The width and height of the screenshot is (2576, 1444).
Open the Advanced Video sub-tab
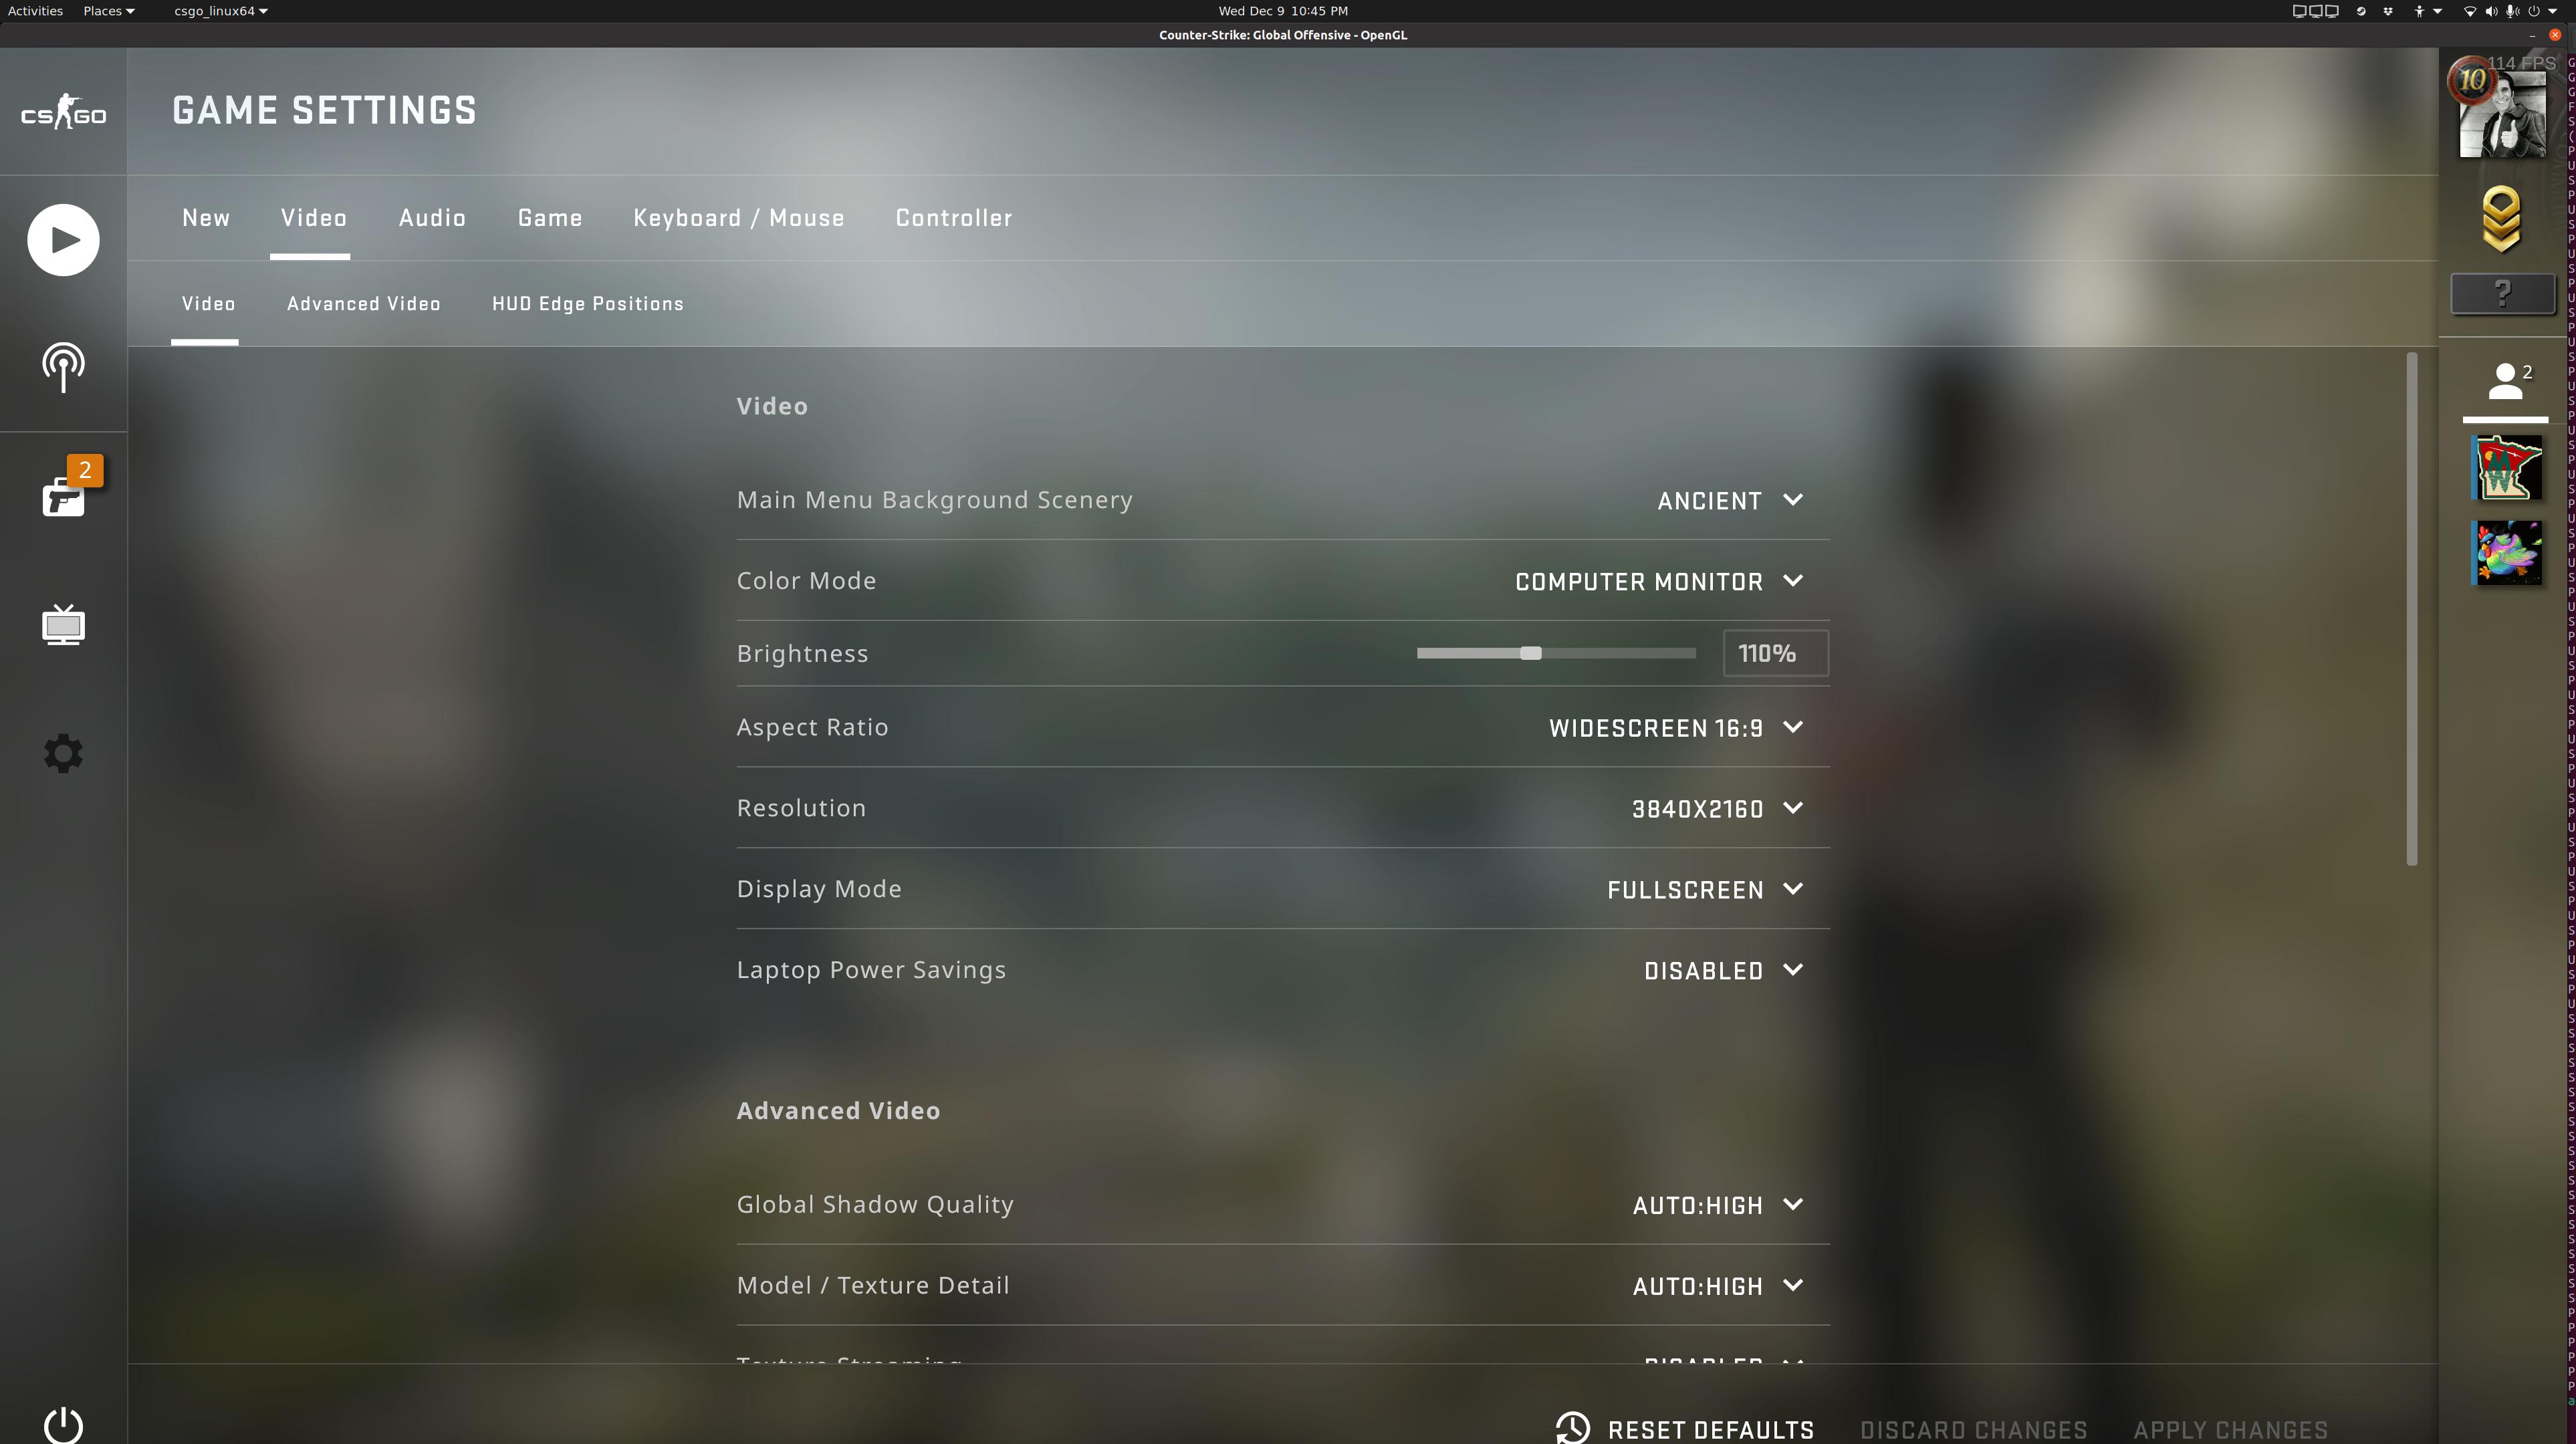[x=364, y=304]
